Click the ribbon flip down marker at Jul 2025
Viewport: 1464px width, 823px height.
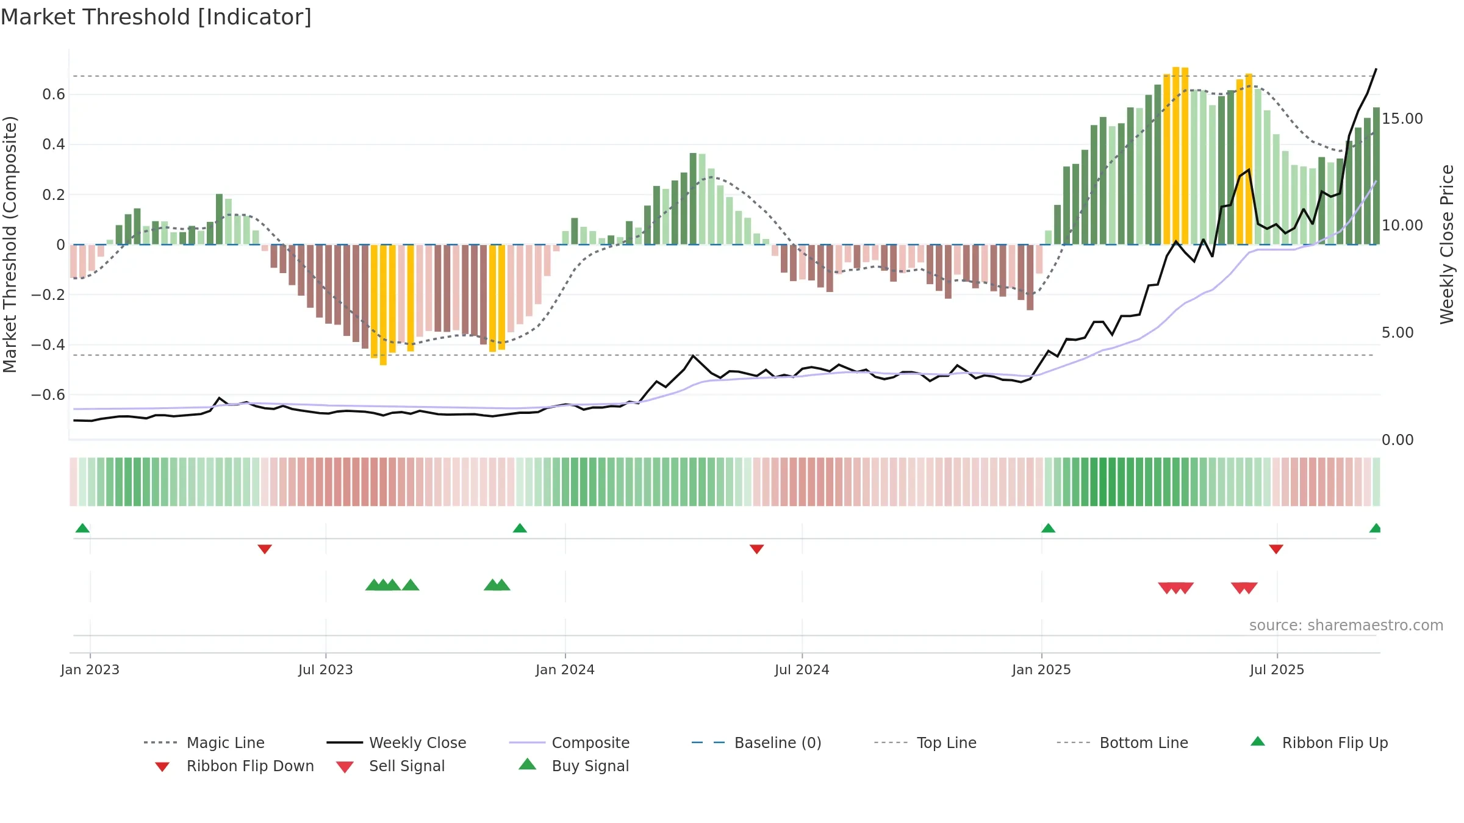(x=1276, y=549)
